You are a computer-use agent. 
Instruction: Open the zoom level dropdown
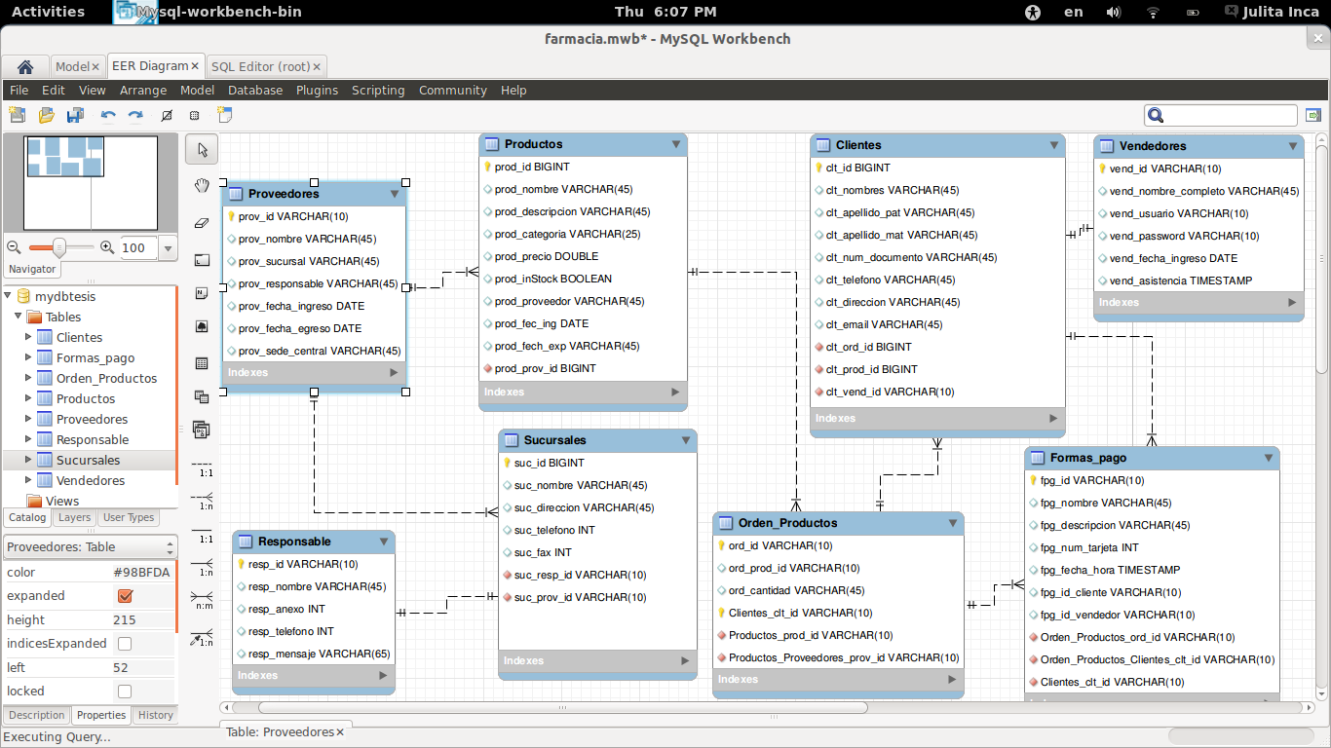pos(167,248)
